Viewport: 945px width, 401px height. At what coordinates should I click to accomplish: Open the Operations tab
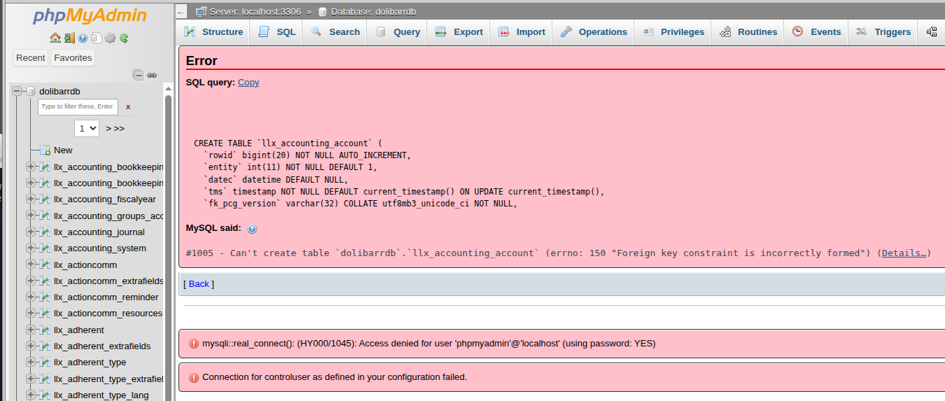click(594, 31)
